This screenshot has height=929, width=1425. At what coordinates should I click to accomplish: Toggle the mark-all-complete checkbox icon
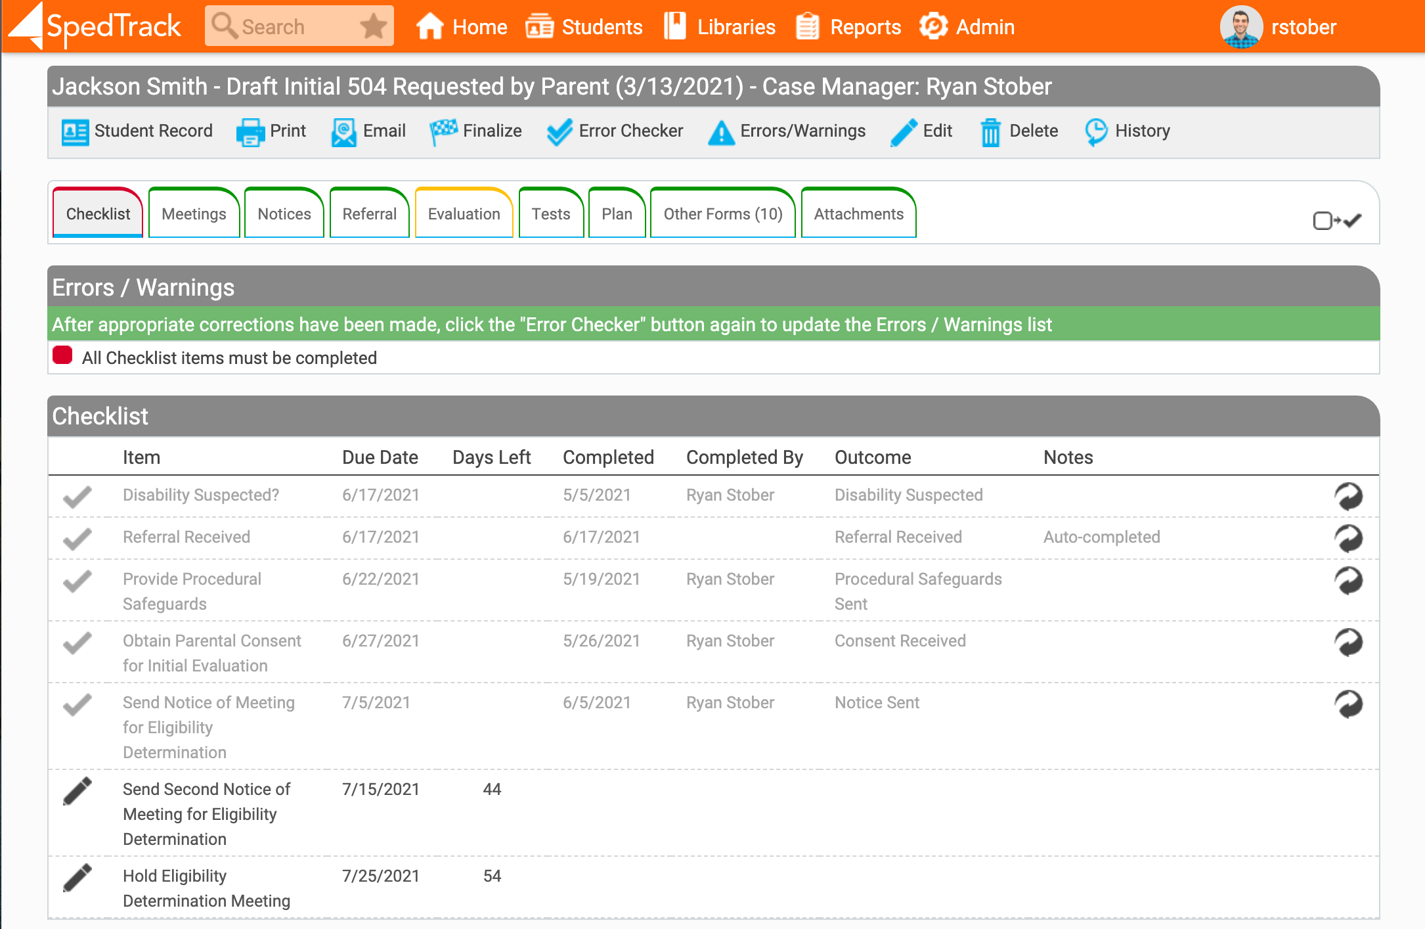click(1336, 221)
